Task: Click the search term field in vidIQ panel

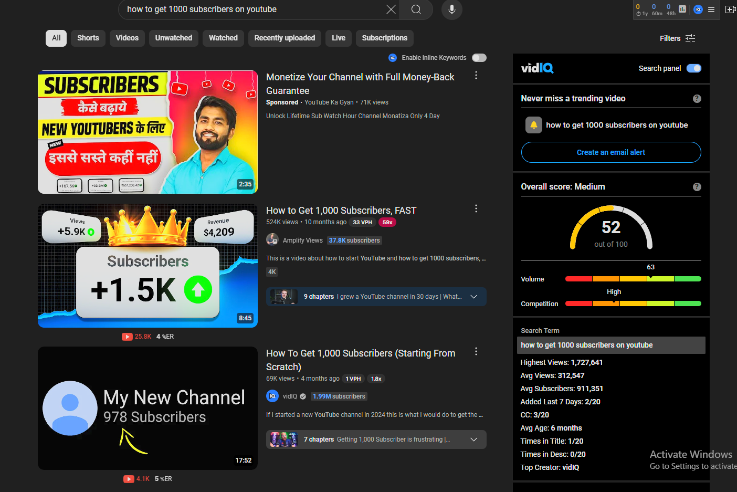Action: pos(611,345)
